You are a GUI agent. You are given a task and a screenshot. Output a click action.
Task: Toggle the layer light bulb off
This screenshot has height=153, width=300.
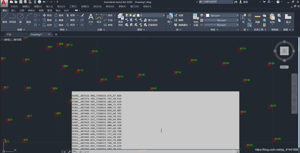127,15
